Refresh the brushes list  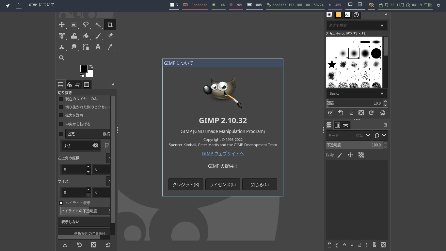(371, 113)
